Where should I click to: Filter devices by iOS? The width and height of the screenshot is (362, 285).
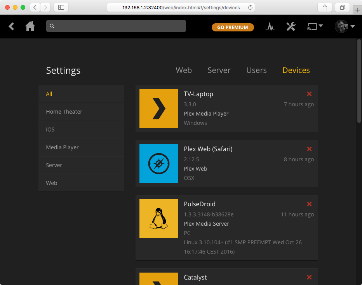[81, 130]
